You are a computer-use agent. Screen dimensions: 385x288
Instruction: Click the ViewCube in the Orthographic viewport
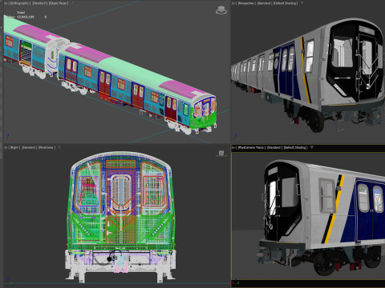click(x=221, y=10)
